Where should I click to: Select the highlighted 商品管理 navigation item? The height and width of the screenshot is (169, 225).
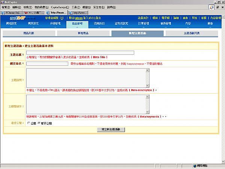tap(77, 24)
